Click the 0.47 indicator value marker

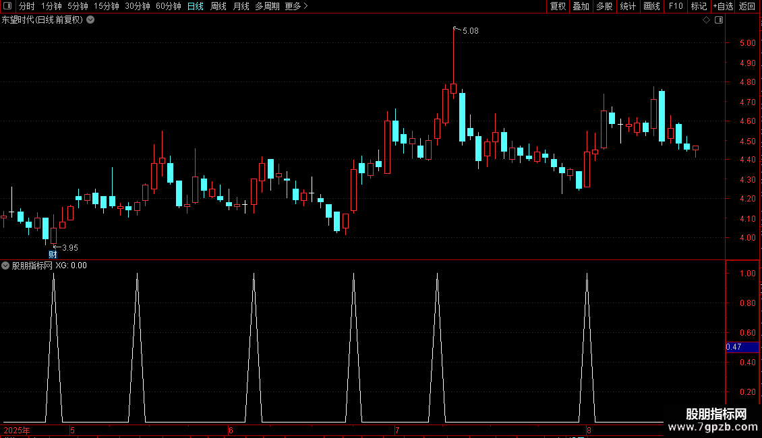734,347
